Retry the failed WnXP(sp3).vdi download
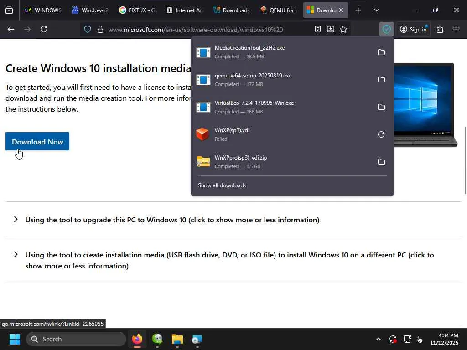Viewport: 467px width, 350px height. pos(381,134)
